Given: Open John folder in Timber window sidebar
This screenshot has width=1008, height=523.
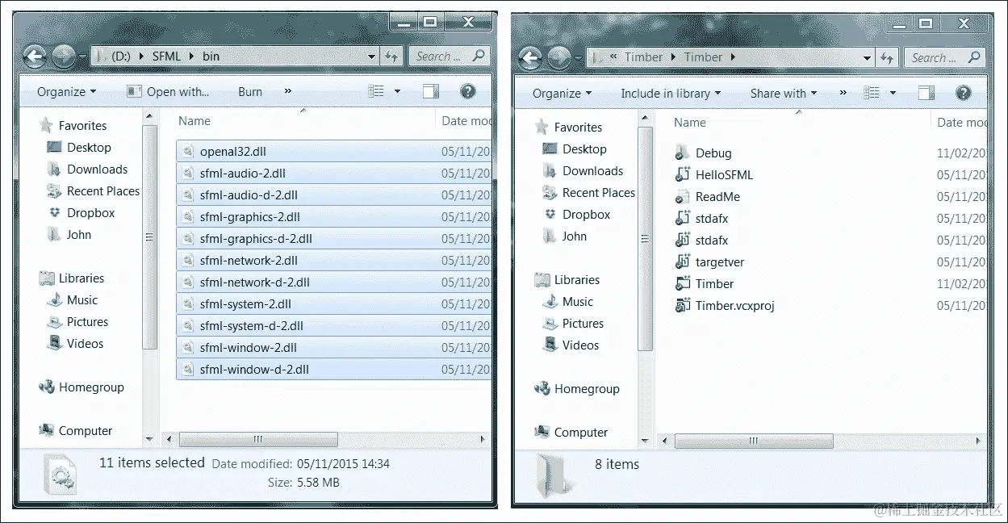Looking at the screenshot, I should click(575, 236).
